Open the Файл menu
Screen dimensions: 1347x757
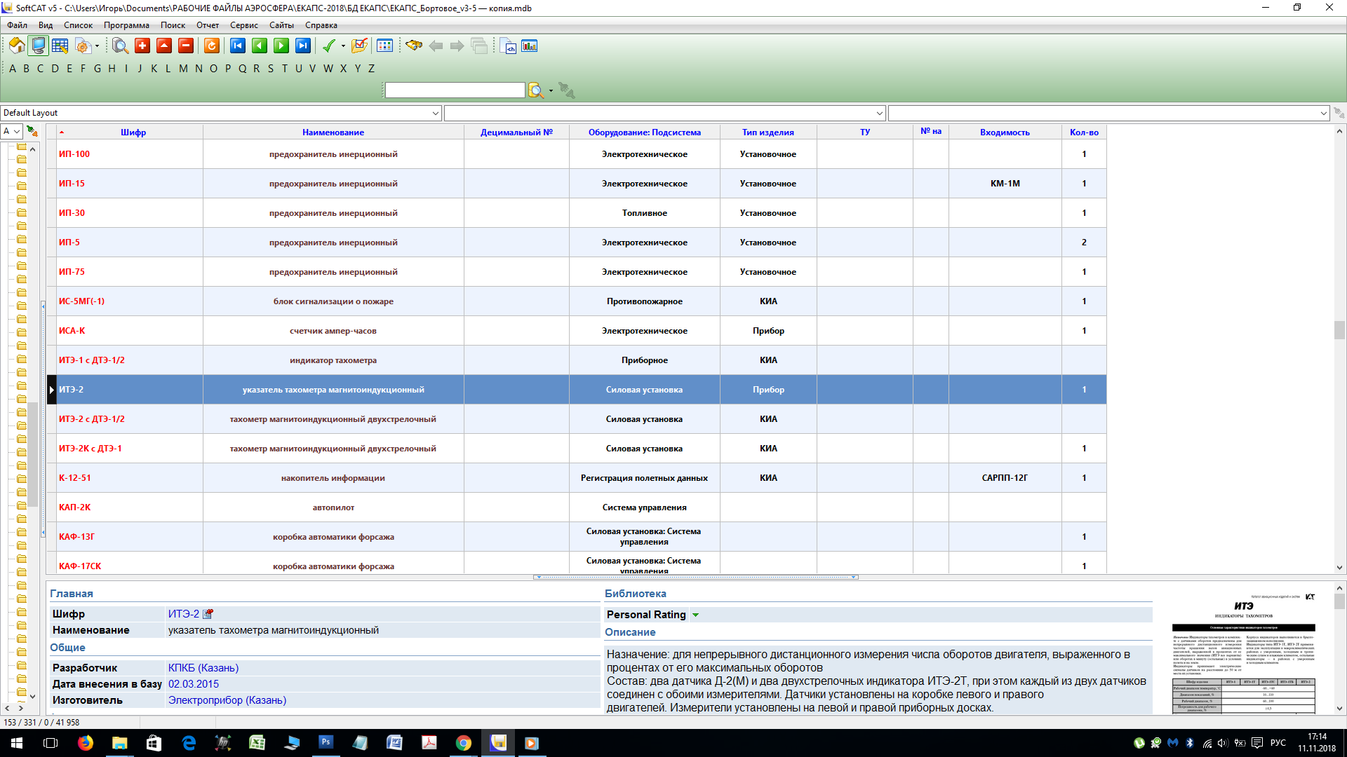pos(18,25)
